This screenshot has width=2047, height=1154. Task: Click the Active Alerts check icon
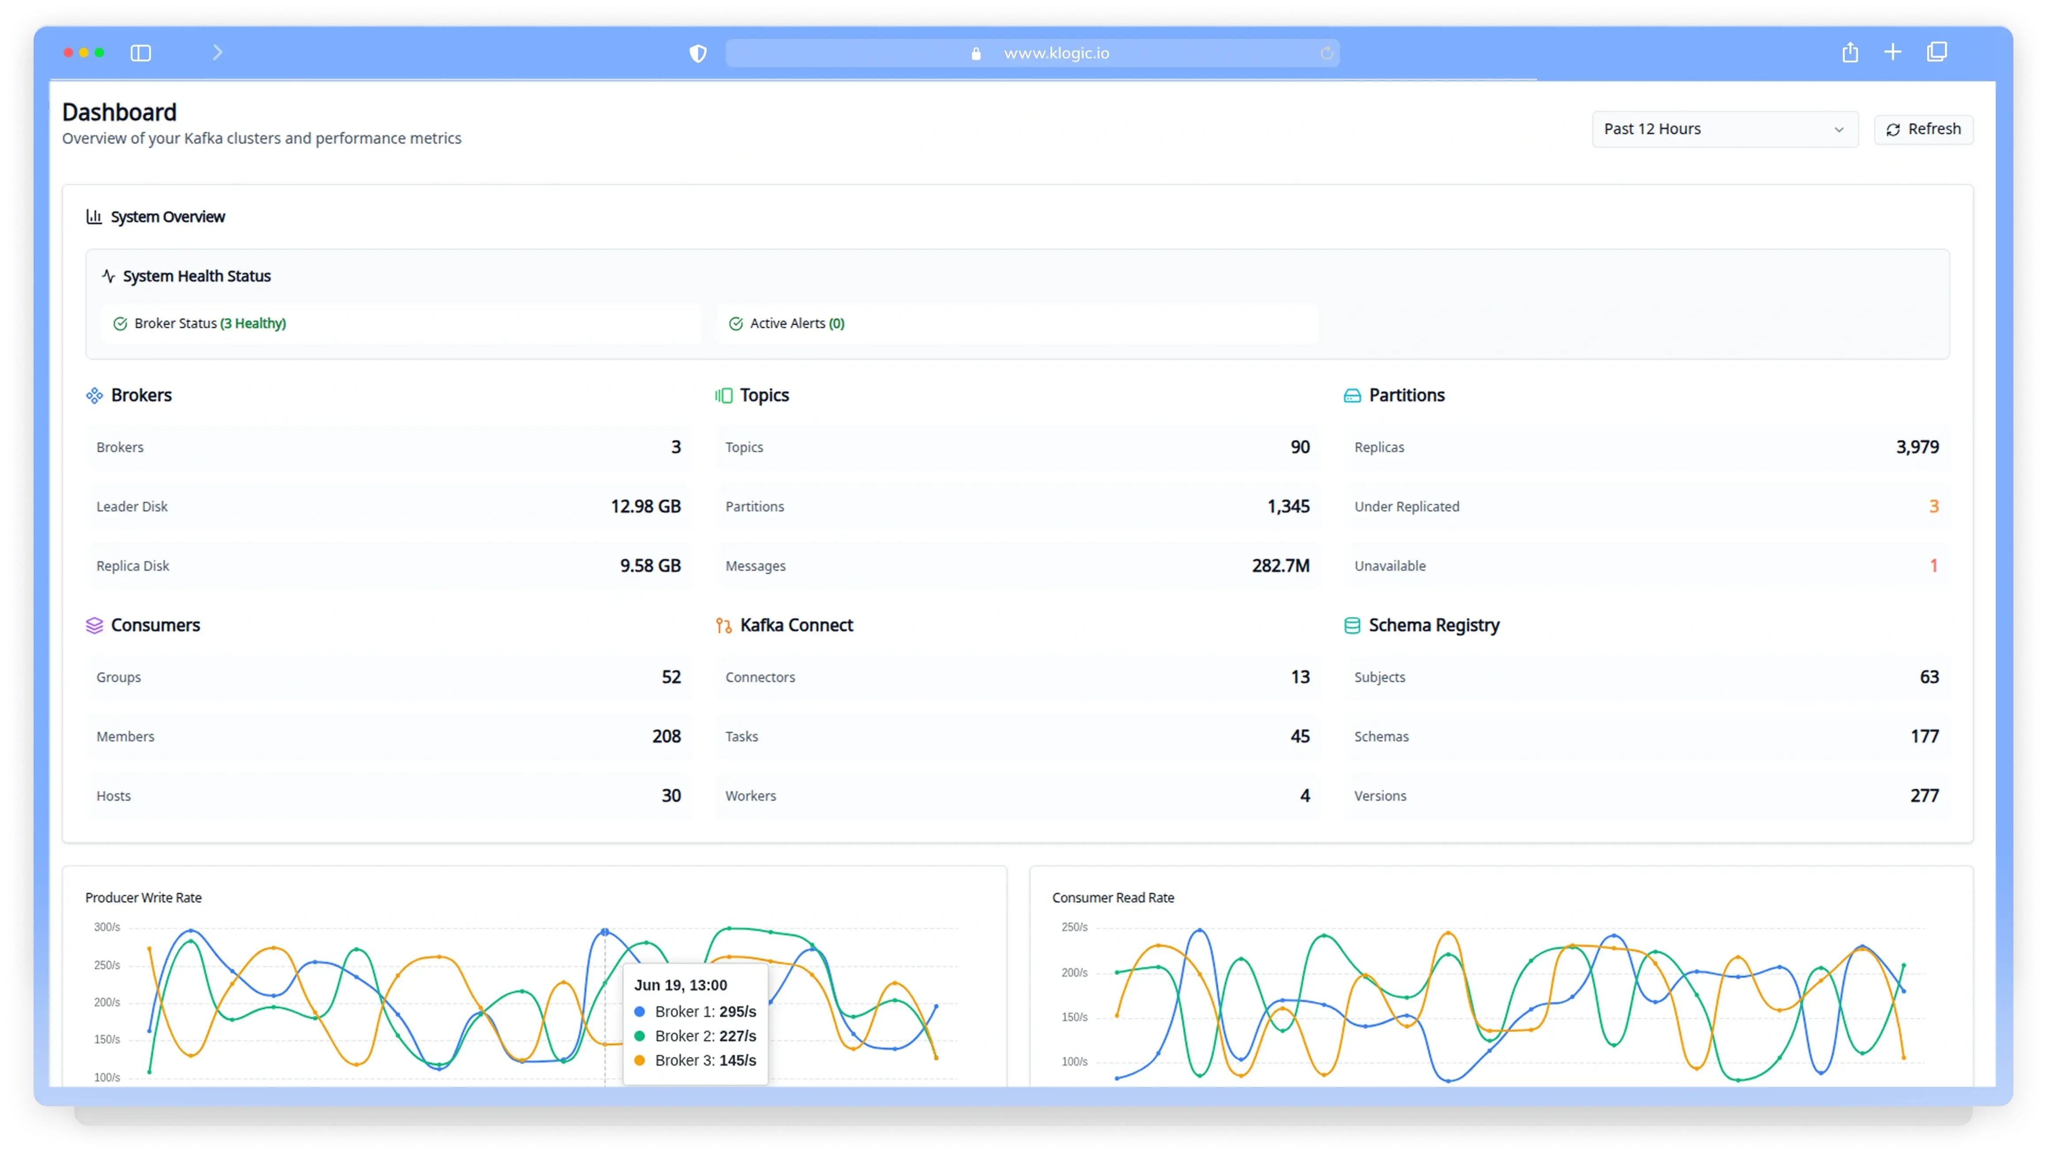point(736,323)
